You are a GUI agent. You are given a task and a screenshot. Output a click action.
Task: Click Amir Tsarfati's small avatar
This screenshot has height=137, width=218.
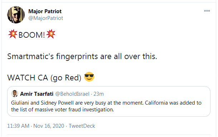click(15, 94)
